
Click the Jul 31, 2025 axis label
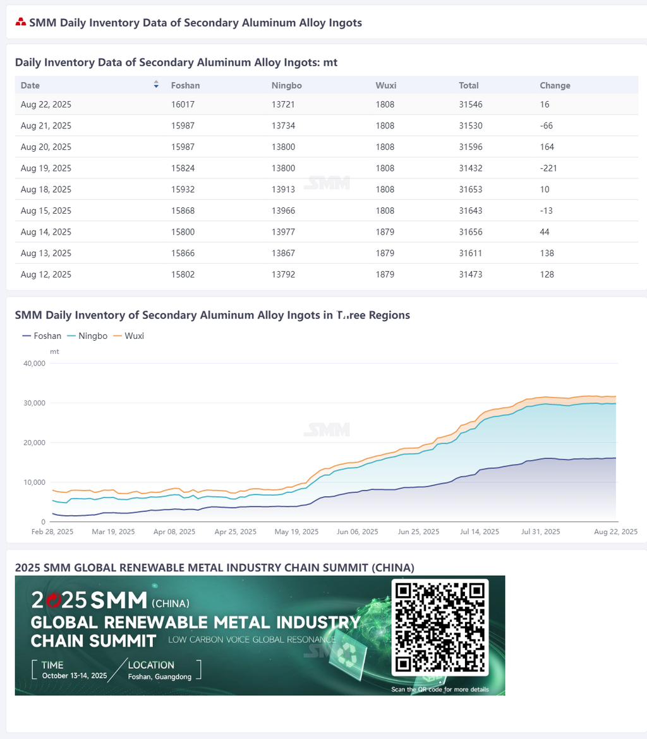pos(541,532)
